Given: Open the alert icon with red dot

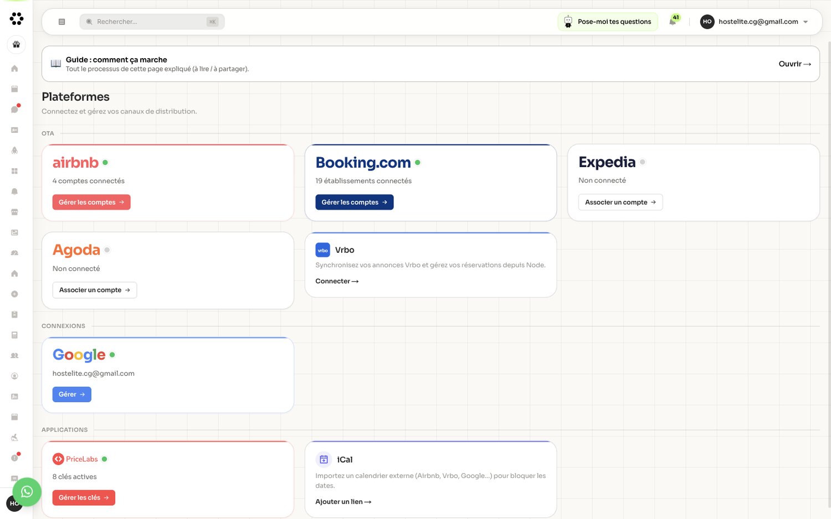Looking at the screenshot, I should click(x=15, y=458).
